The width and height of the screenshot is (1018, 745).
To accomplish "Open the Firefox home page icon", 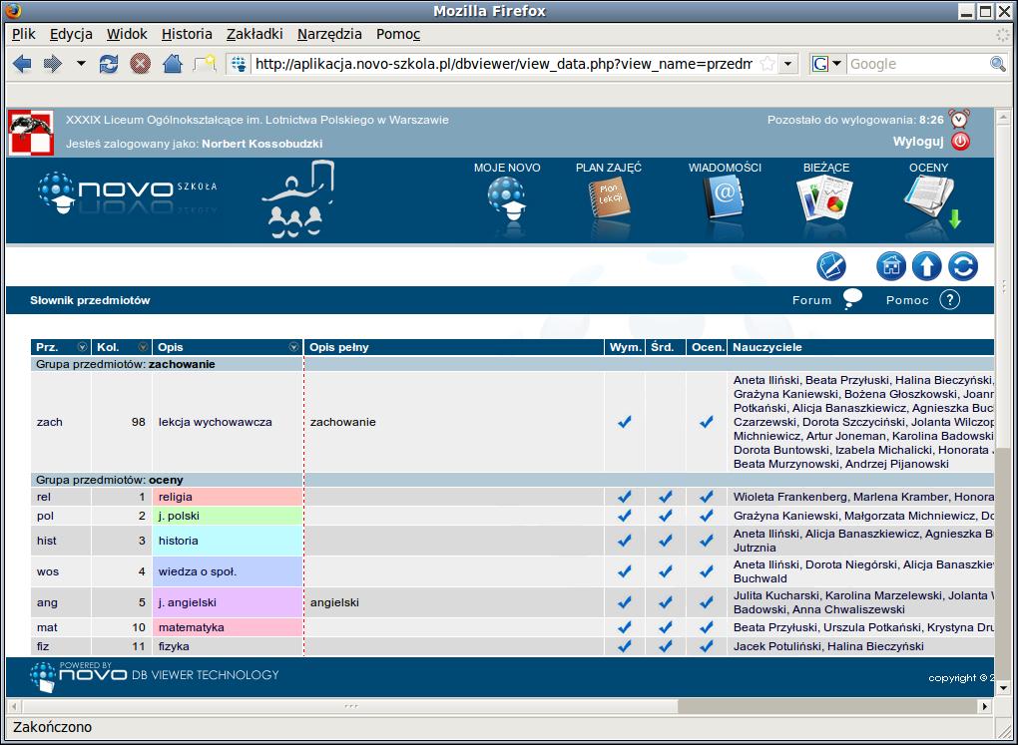I will pos(172,64).
